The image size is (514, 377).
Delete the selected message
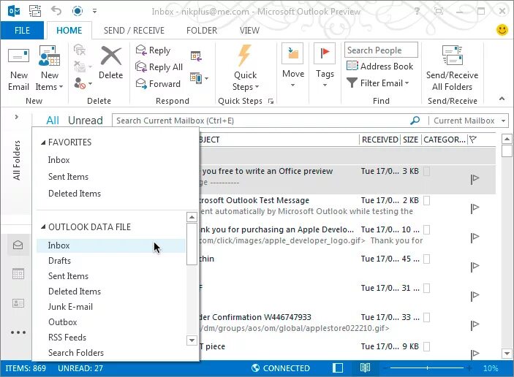111,63
